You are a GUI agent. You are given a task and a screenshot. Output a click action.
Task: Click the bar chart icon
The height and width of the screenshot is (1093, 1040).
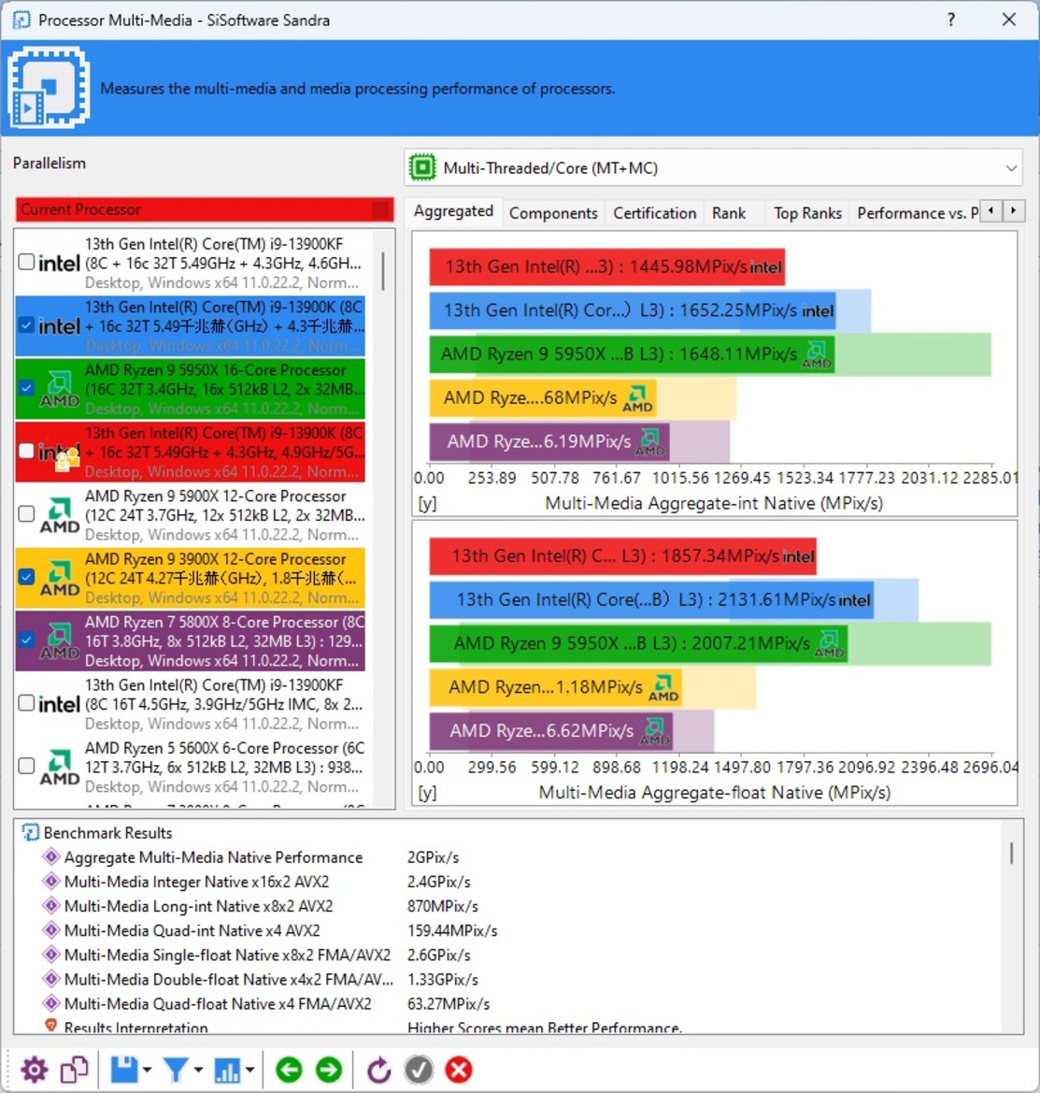coord(227,1070)
